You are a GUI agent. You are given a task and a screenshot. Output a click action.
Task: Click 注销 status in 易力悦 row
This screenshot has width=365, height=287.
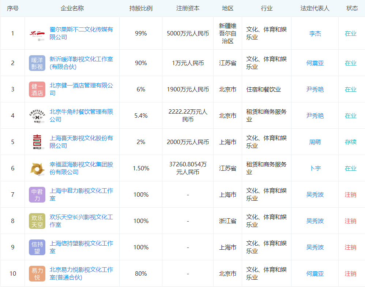pyautogui.click(x=351, y=273)
